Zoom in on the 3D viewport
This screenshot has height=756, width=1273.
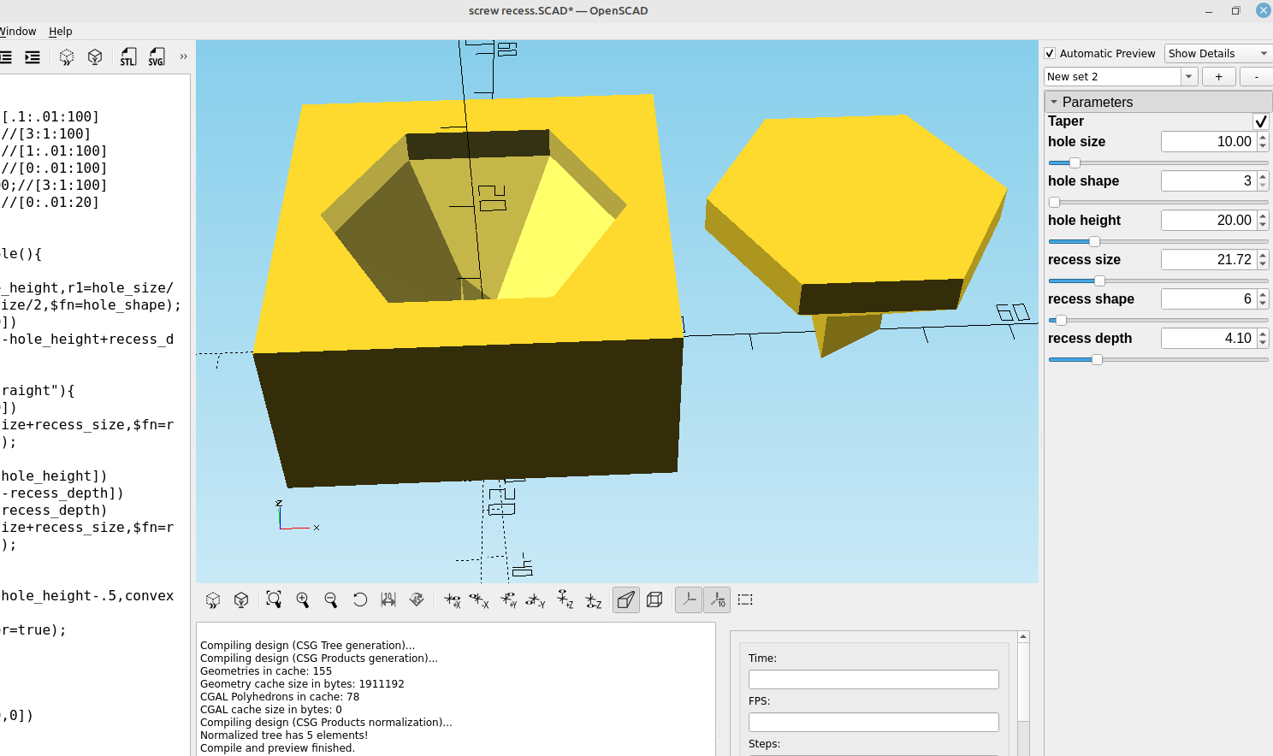coord(302,599)
